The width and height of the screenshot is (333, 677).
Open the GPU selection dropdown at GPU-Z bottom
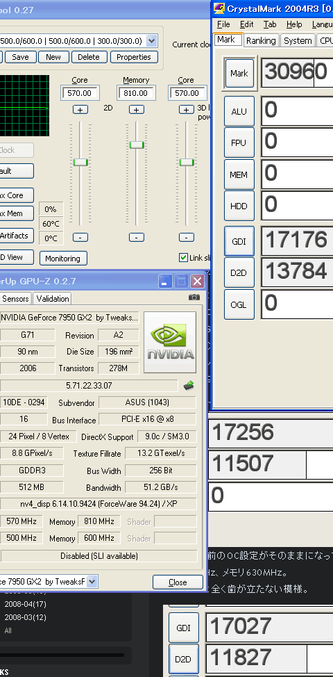click(x=92, y=582)
